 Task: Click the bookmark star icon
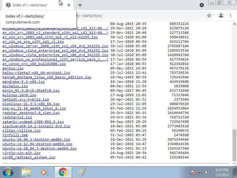click(x=209, y=15)
